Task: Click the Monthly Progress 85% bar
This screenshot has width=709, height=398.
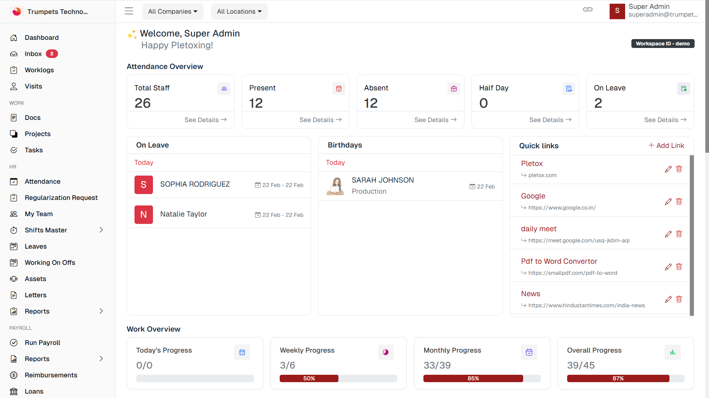Action: [x=473, y=378]
